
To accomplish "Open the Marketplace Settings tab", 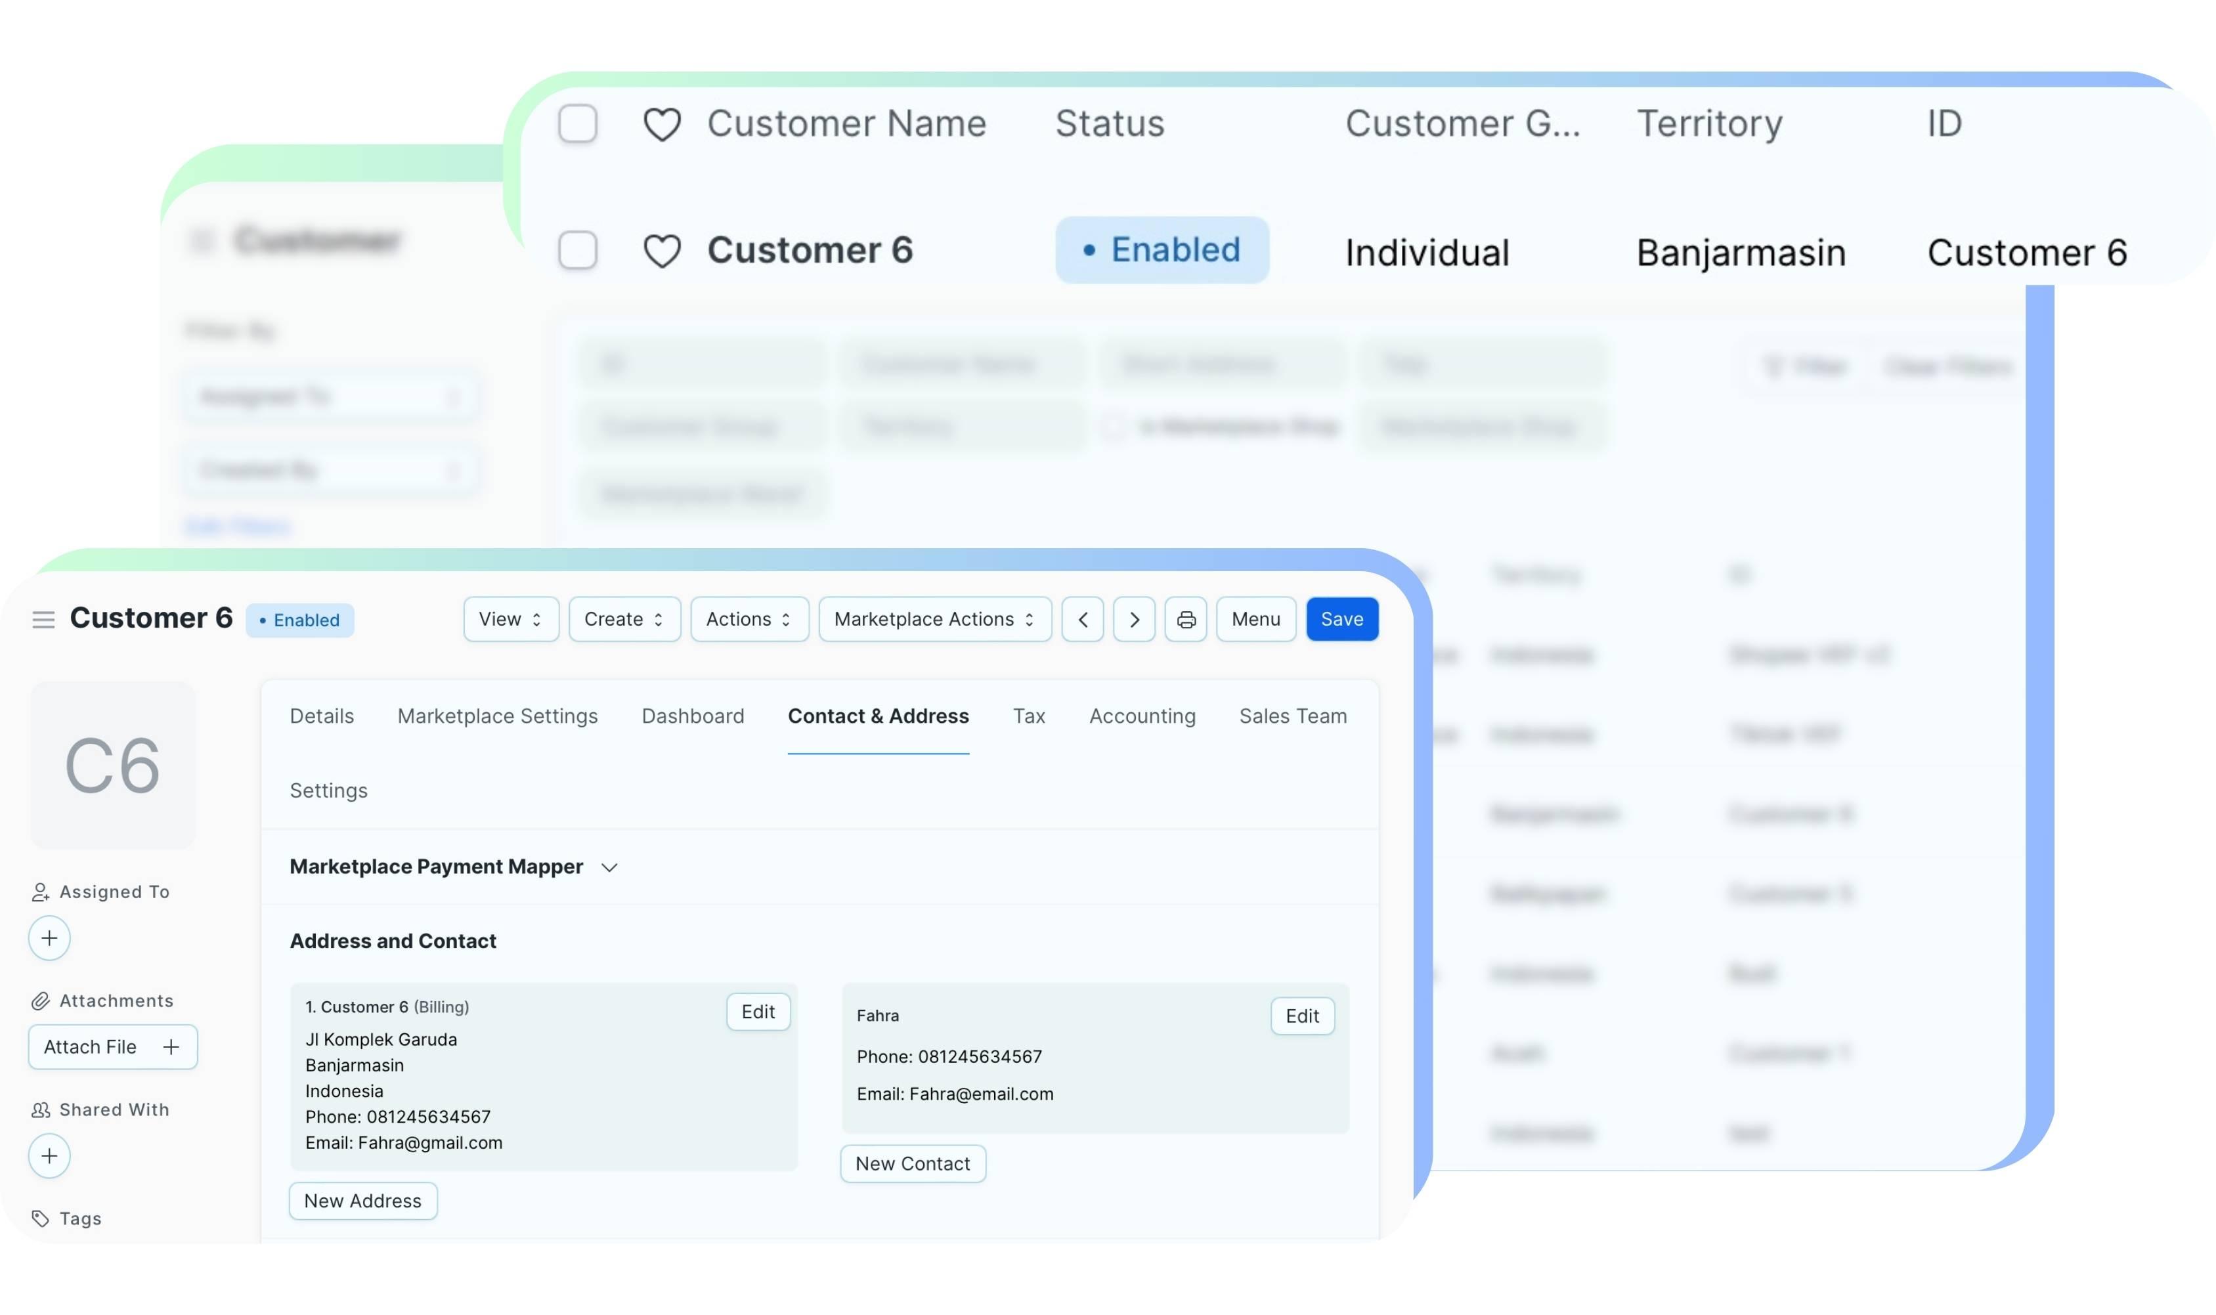I will [497, 716].
